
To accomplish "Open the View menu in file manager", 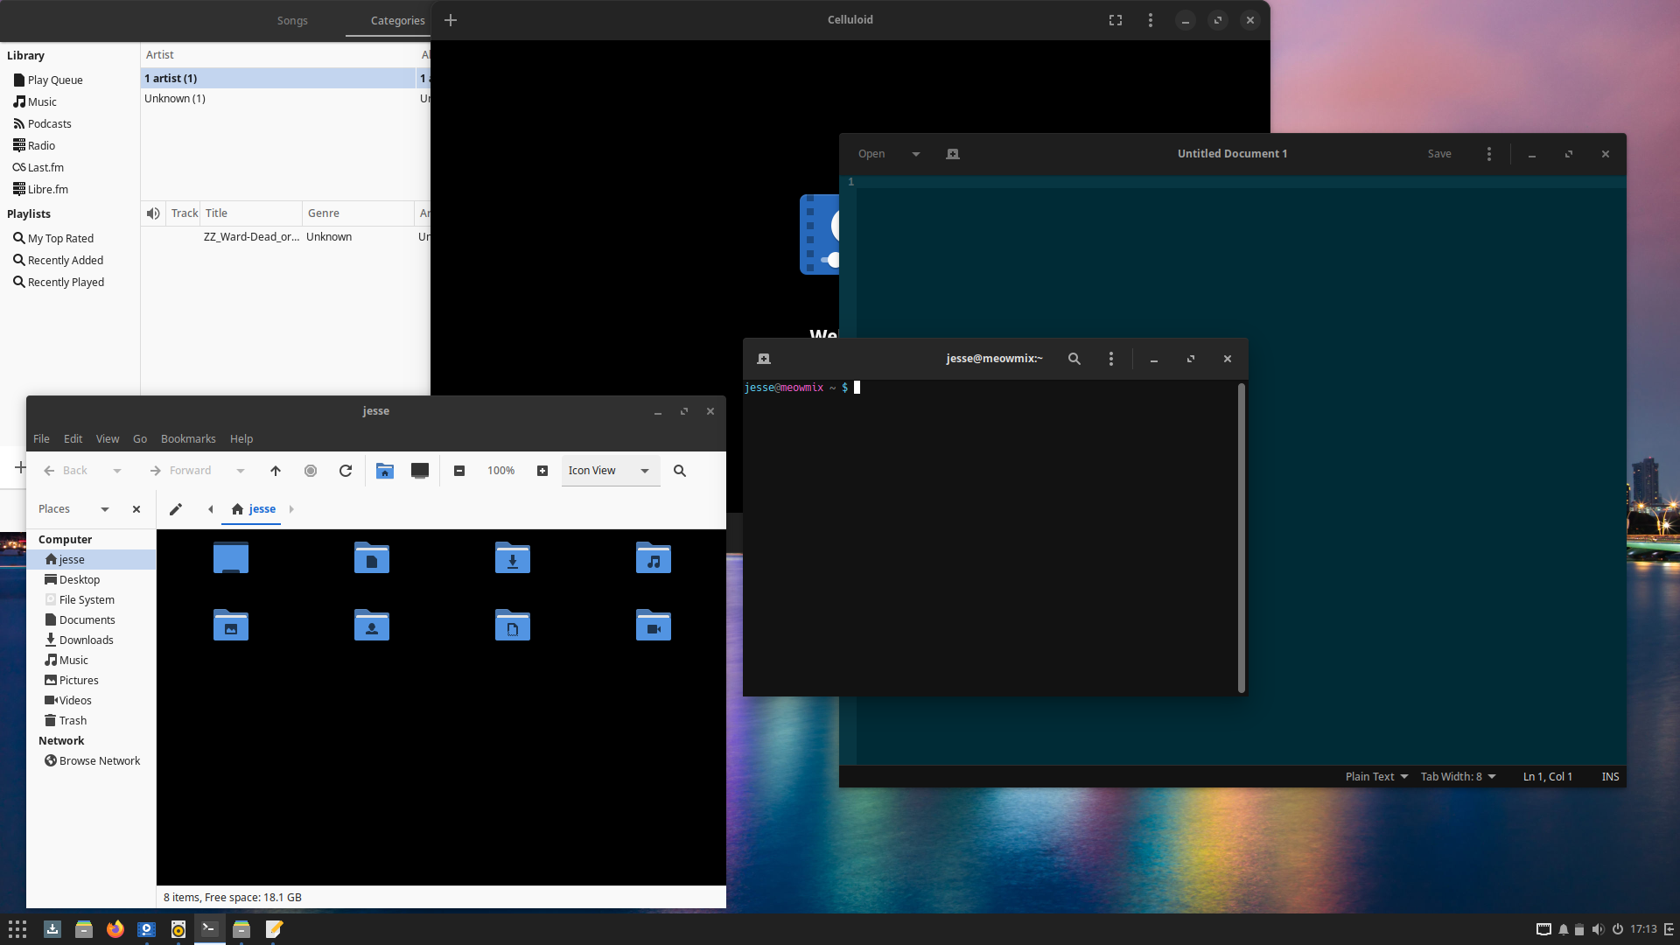I will [x=108, y=439].
